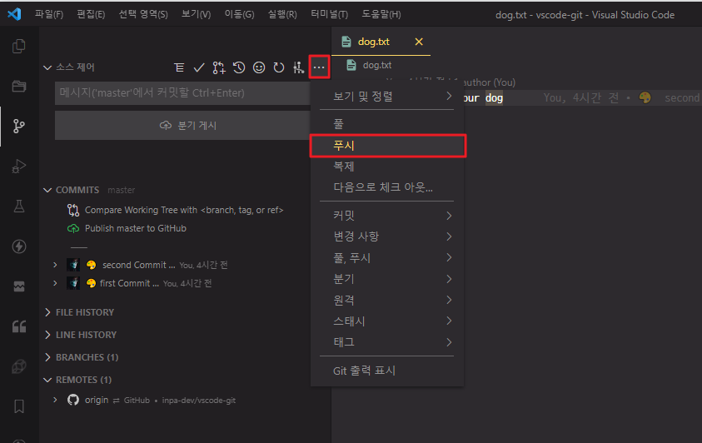The image size is (702, 443).
Task: Open the image panel icon in activity bar
Action: point(19,286)
